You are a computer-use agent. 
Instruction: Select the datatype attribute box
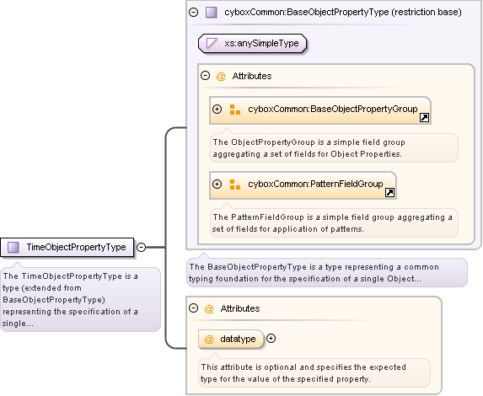231,339
